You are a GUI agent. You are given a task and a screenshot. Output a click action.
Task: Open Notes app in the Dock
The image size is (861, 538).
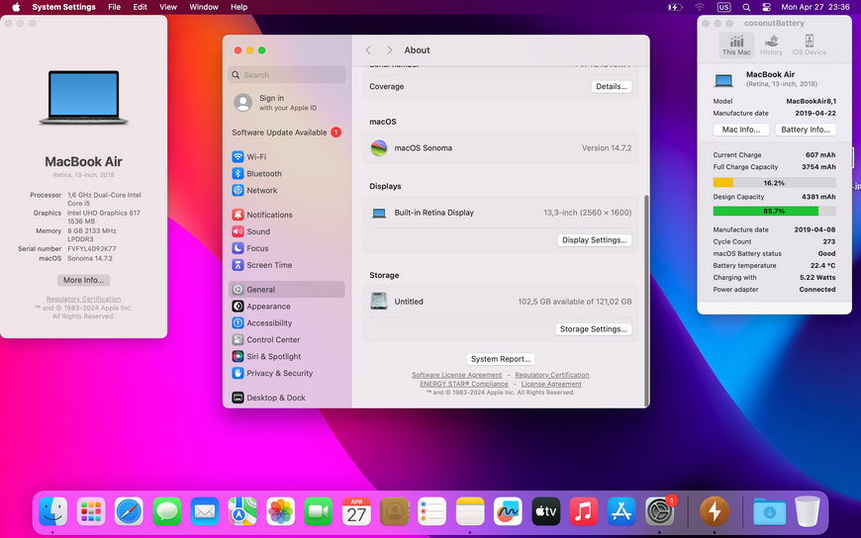coord(470,511)
